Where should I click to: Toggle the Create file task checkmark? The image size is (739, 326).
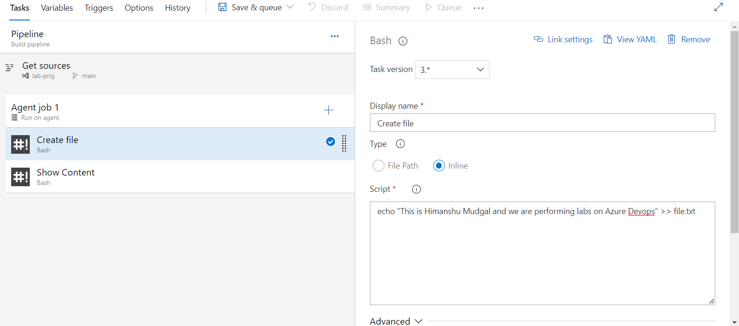330,142
